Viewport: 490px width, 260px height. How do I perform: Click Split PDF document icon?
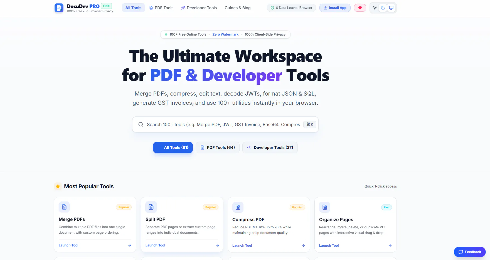click(151, 207)
